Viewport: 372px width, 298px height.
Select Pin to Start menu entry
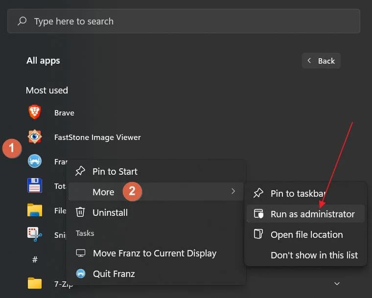115,171
